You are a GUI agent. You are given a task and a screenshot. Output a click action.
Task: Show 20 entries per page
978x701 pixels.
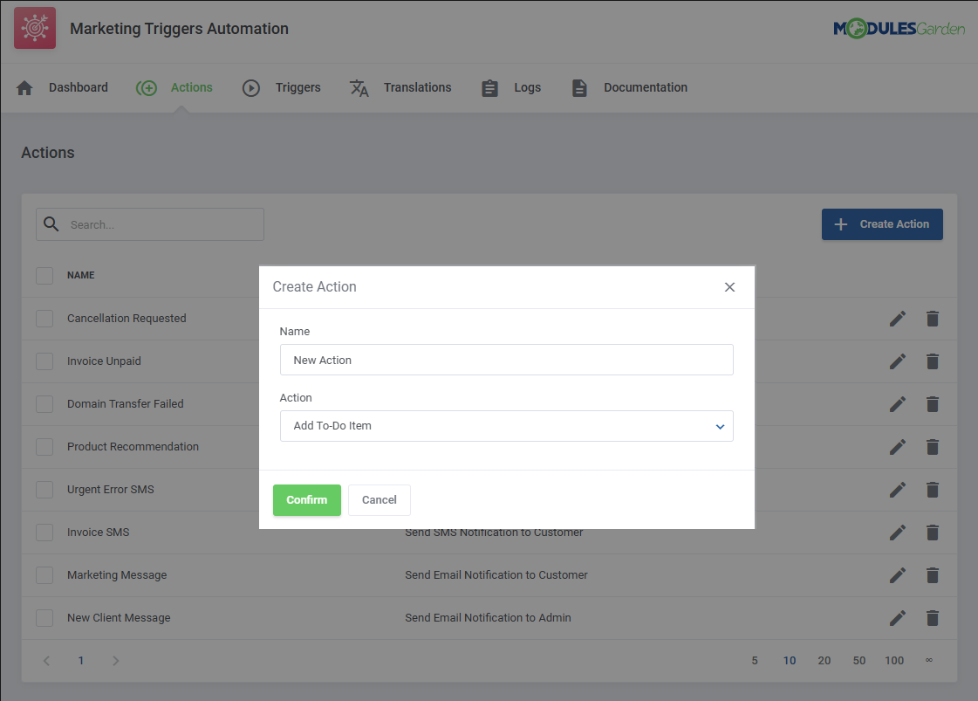pyautogui.click(x=824, y=661)
